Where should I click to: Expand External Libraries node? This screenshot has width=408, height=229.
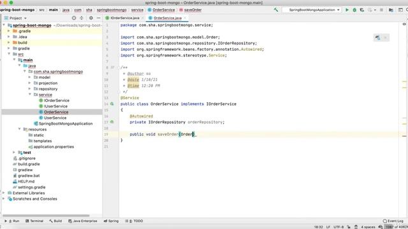(x=4, y=193)
